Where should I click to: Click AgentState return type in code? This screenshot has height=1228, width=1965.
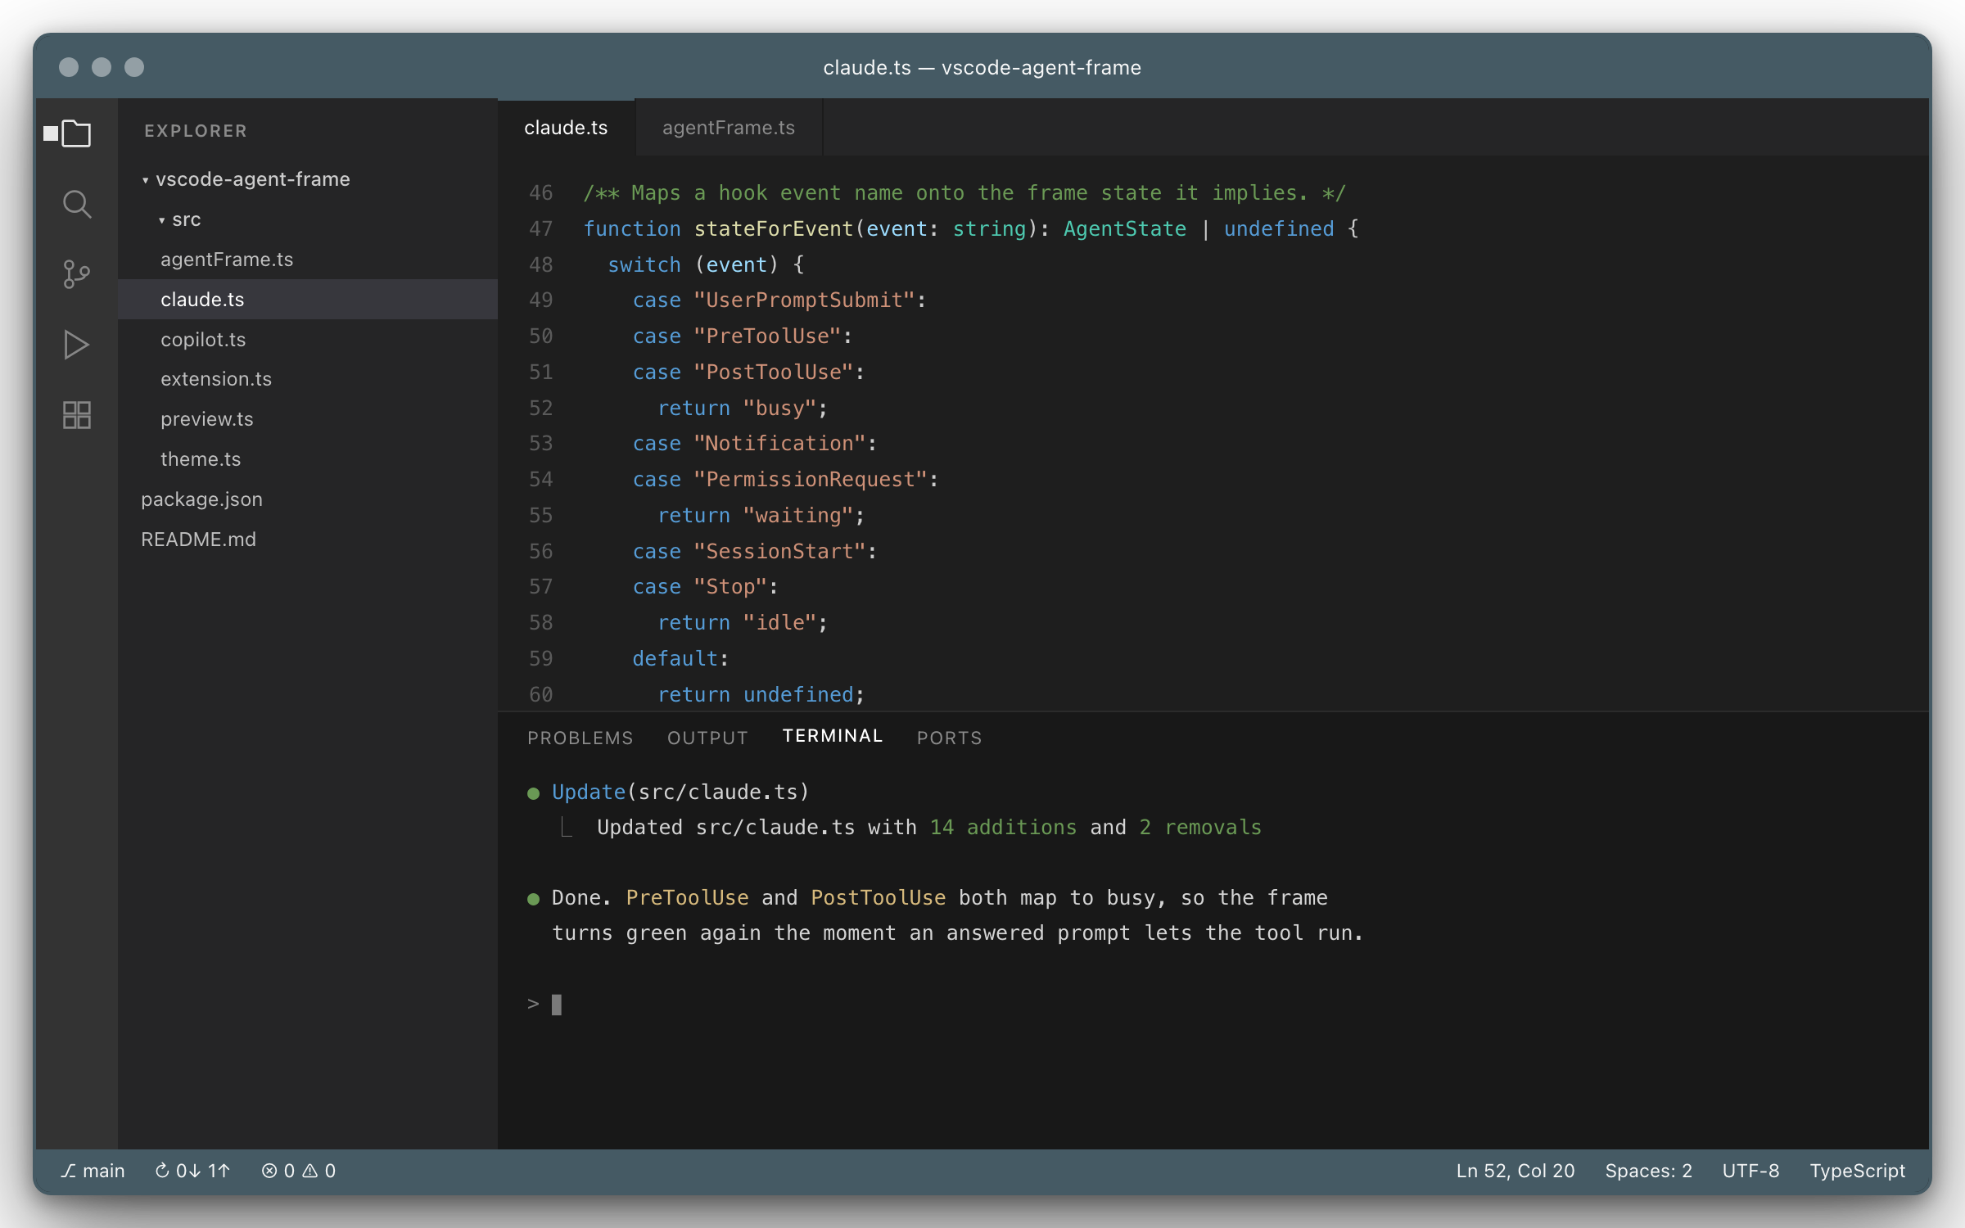pos(1125,228)
